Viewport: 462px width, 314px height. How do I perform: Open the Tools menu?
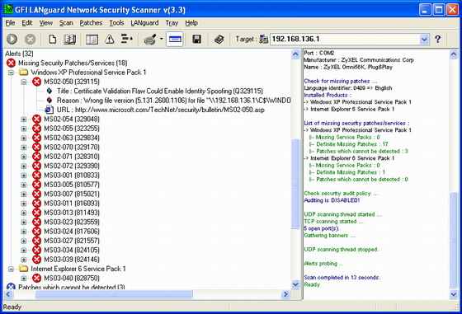click(x=116, y=23)
